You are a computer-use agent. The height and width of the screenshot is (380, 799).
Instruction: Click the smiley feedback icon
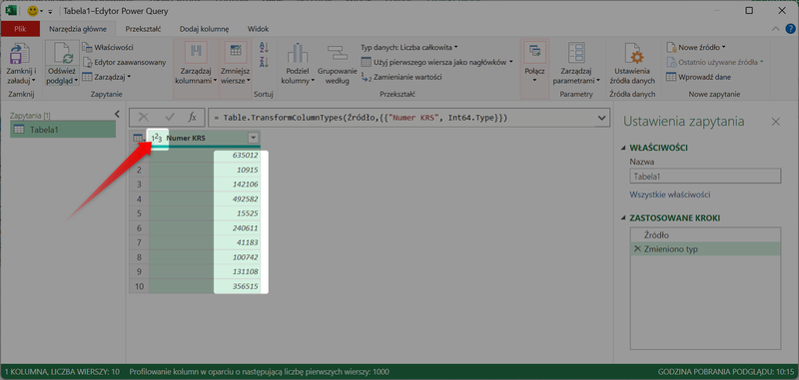33,11
